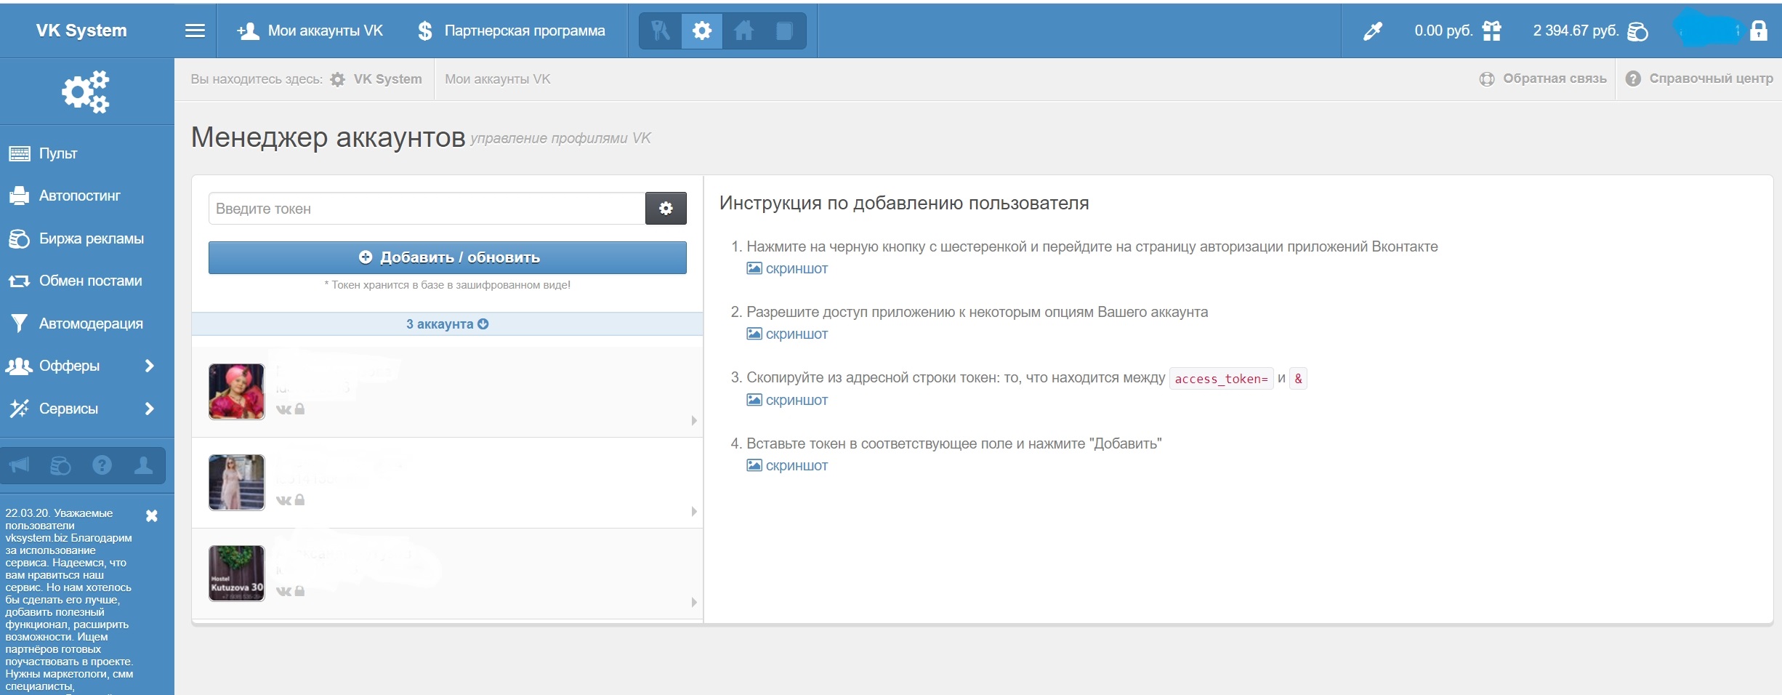
Task: Click the padlock icon in the header
Action: pos(1759,31)
